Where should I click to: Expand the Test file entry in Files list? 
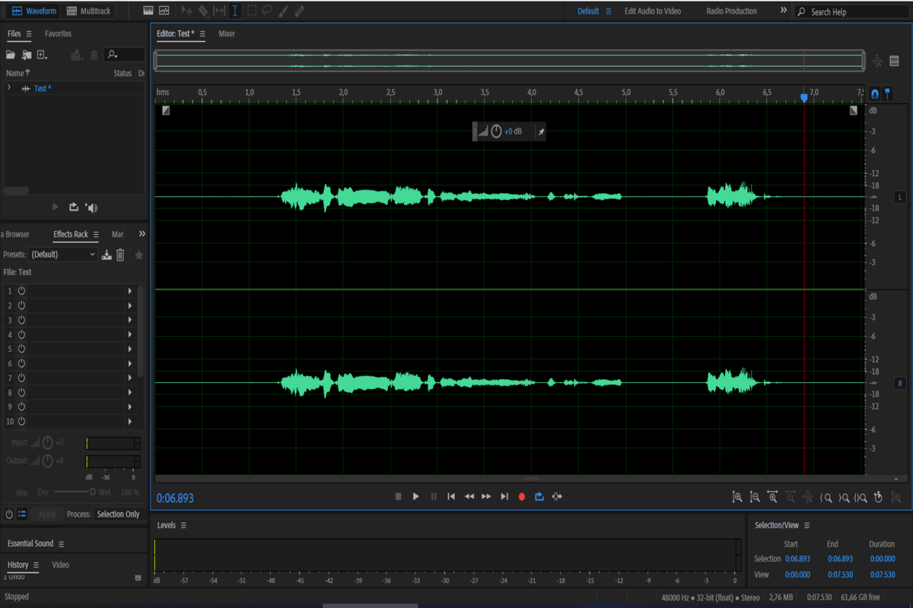coord(9,88)
